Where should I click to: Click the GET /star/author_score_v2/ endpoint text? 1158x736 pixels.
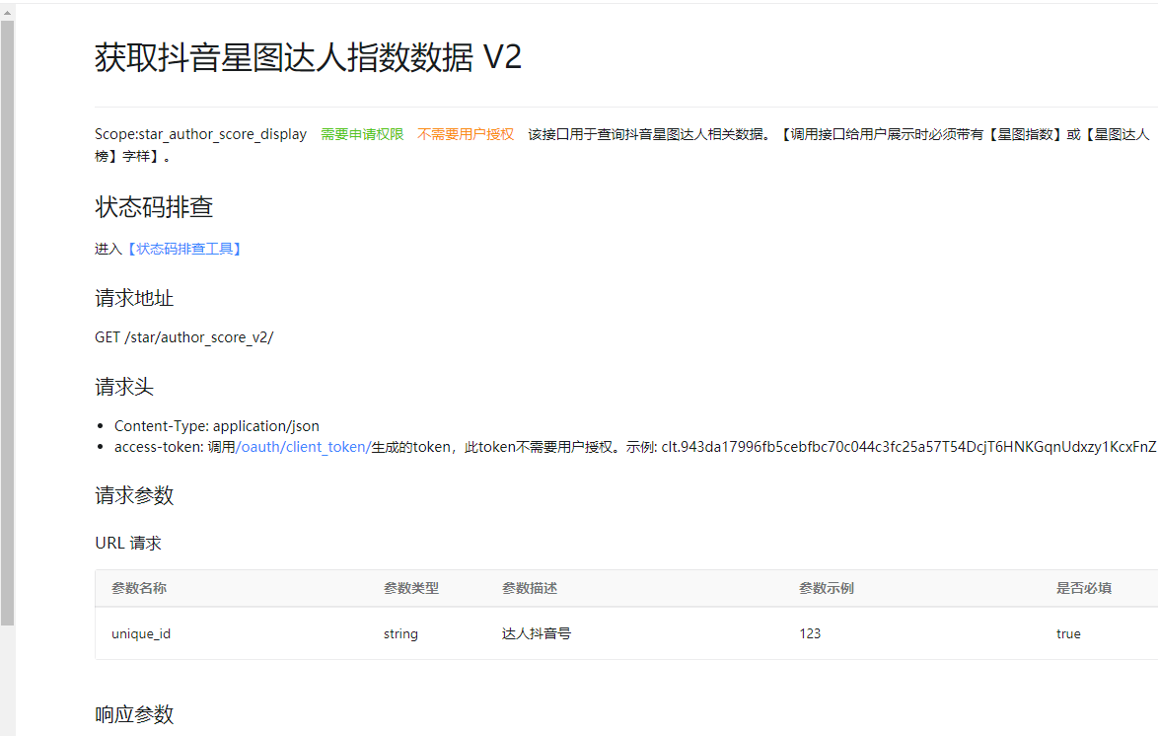coord(183,337)
